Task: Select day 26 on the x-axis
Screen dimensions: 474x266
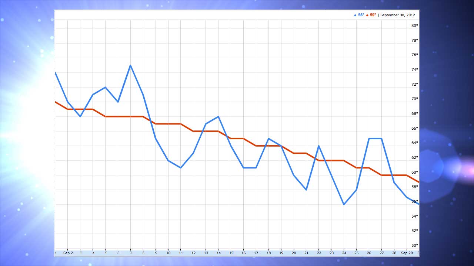Action: click(x=369, y=253)
